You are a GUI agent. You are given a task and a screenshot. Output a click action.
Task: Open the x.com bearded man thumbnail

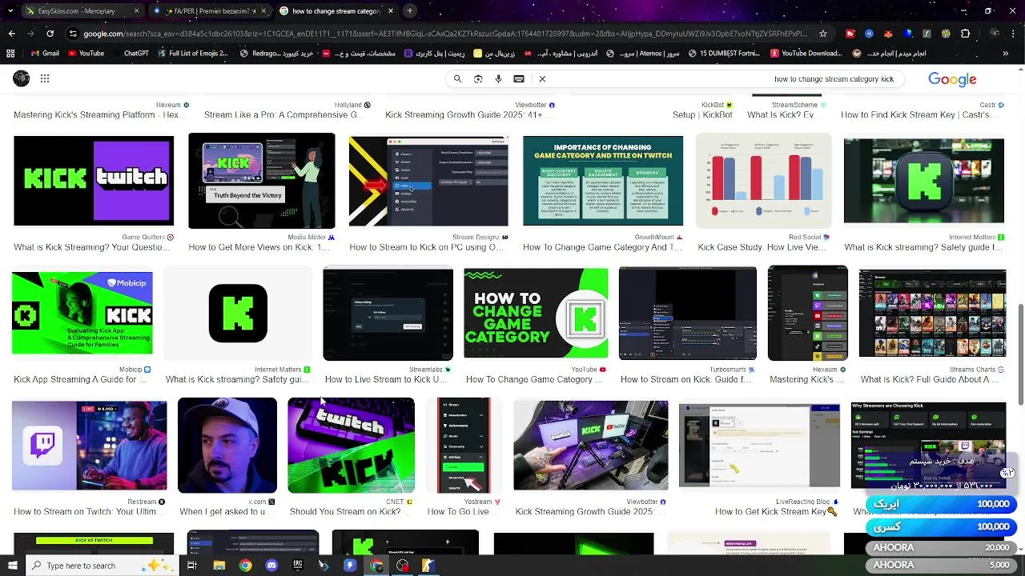227,446
